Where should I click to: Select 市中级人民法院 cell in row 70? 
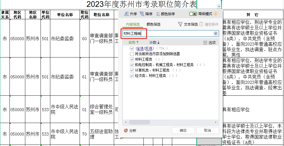(65, 134)
